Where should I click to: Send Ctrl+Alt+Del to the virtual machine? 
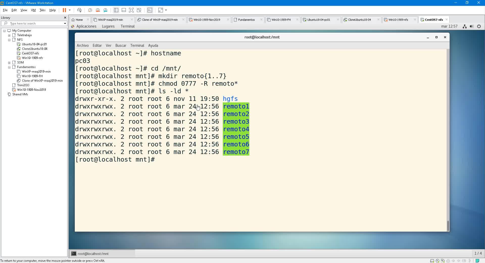coord(79,10)
